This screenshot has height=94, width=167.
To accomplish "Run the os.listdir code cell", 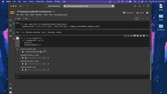I will tap(17, 38).
